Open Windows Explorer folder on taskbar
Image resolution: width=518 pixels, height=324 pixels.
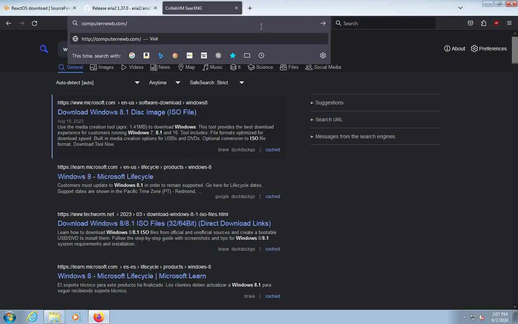tap(54, 317)
